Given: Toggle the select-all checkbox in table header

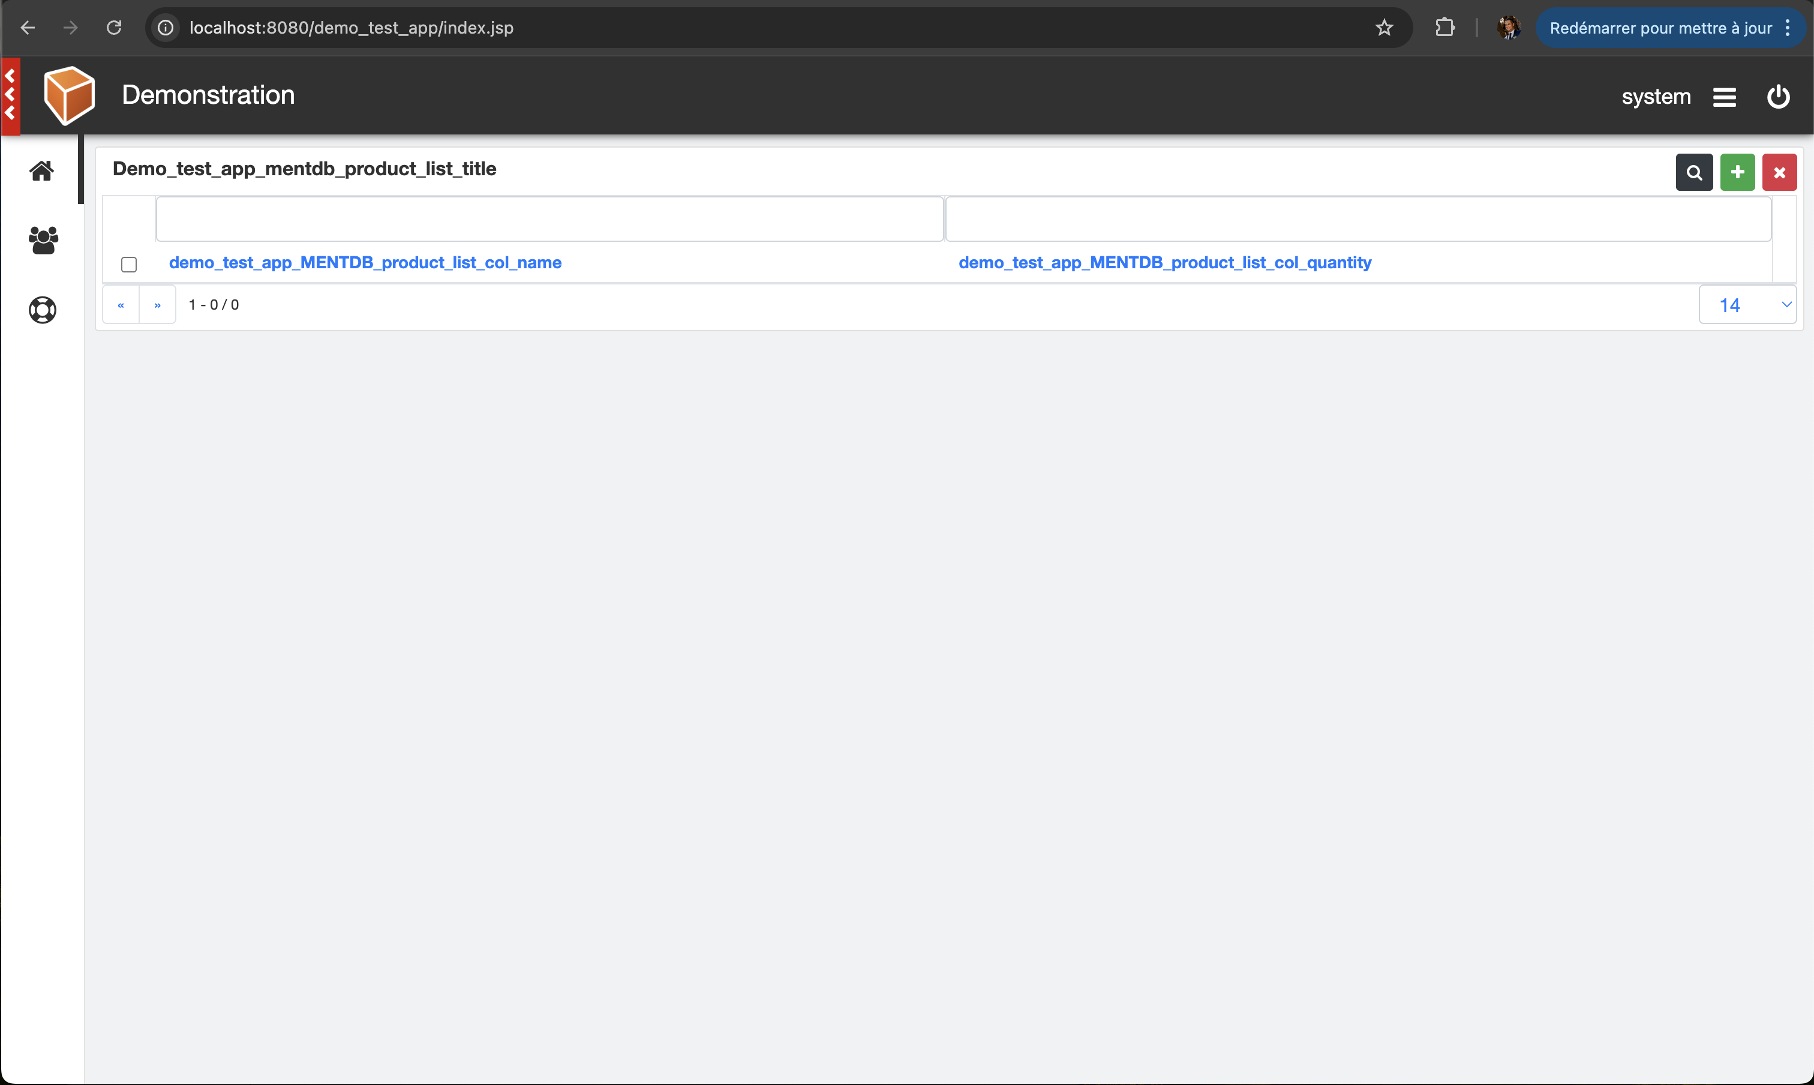Looking at the screenshot, I should click(x=128, y=264).
